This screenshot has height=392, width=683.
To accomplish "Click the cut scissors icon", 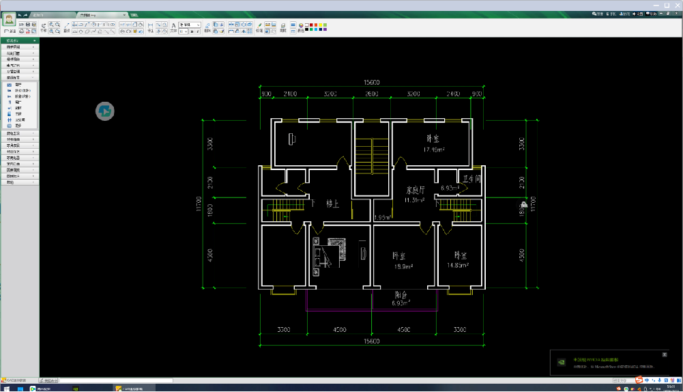I will click(222, 25).
